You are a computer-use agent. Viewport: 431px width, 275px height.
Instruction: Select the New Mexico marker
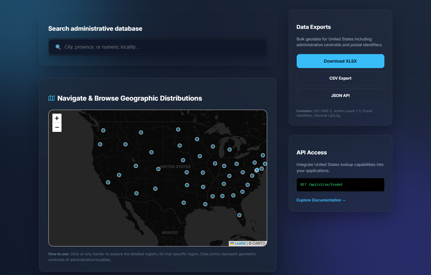click(155, 189)
